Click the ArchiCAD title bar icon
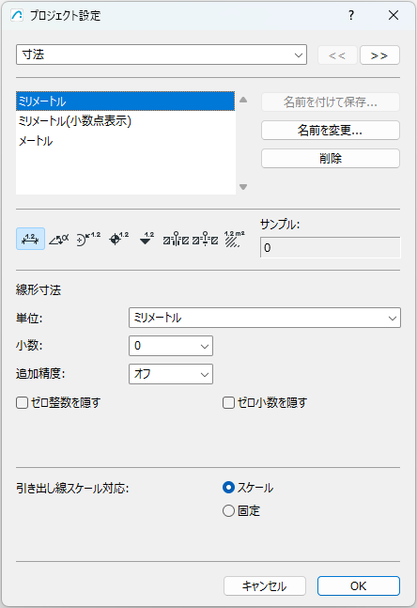 [17, 16]
